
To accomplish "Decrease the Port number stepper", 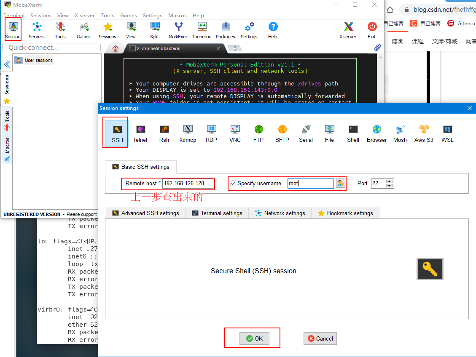I will [x=390, y=186].
